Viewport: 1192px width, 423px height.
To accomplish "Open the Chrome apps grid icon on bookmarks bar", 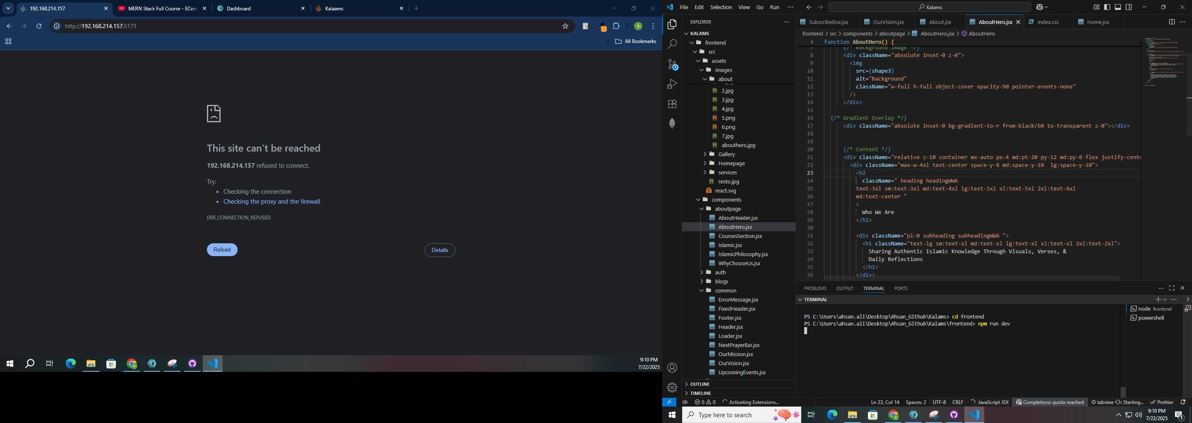I will [x=8, y=42].
